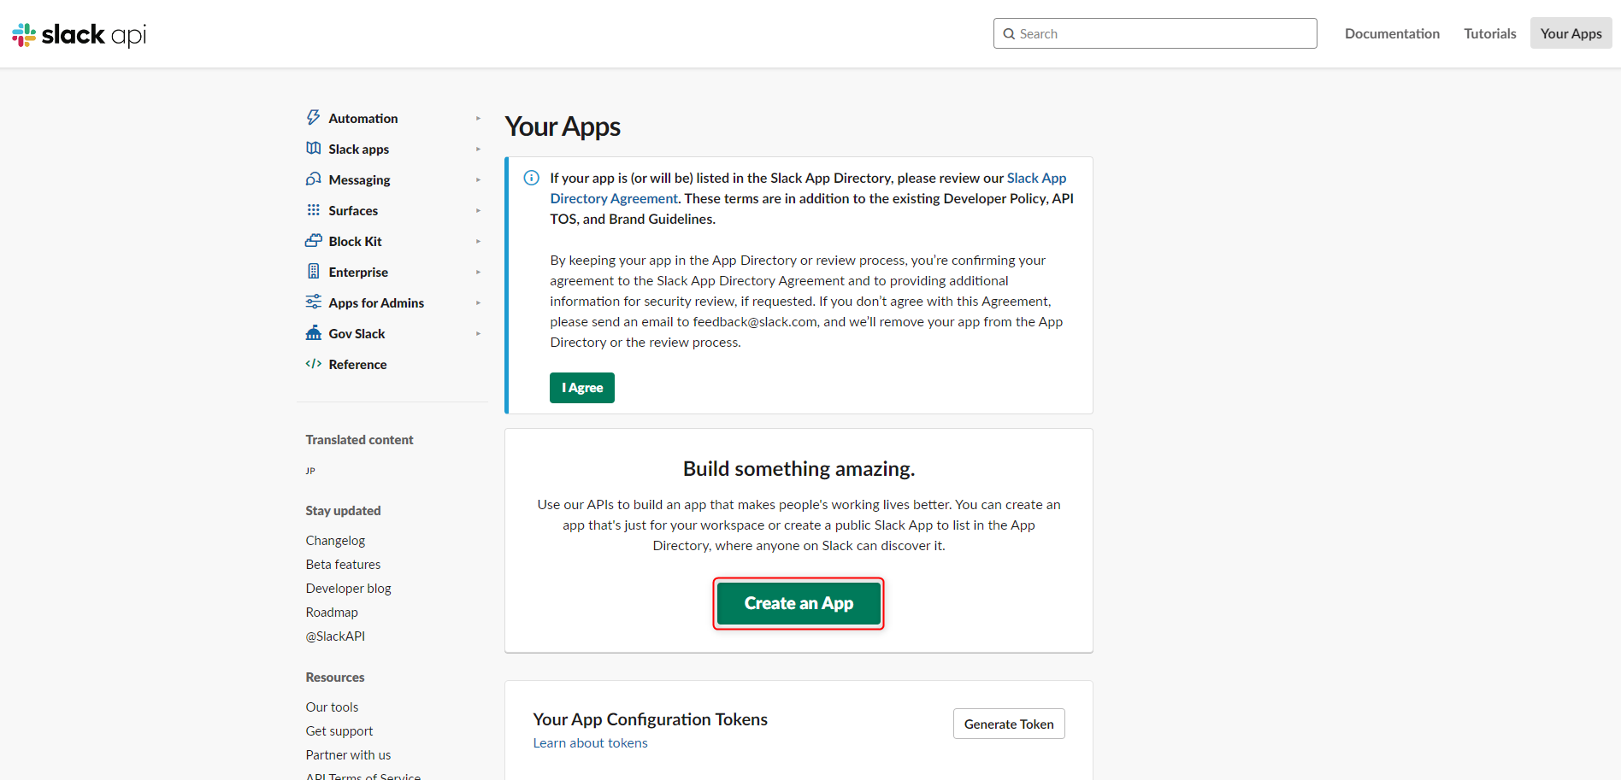Click the Enterprise building icon
This screenshot has height=780, width=1621.
tap(314, 272)
